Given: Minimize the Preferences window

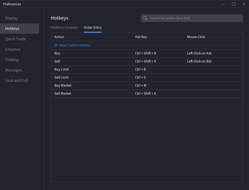Looking at the screenshot, I should pos(223,4).
